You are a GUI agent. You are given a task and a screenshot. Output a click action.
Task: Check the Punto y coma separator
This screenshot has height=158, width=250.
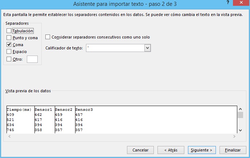9,38
